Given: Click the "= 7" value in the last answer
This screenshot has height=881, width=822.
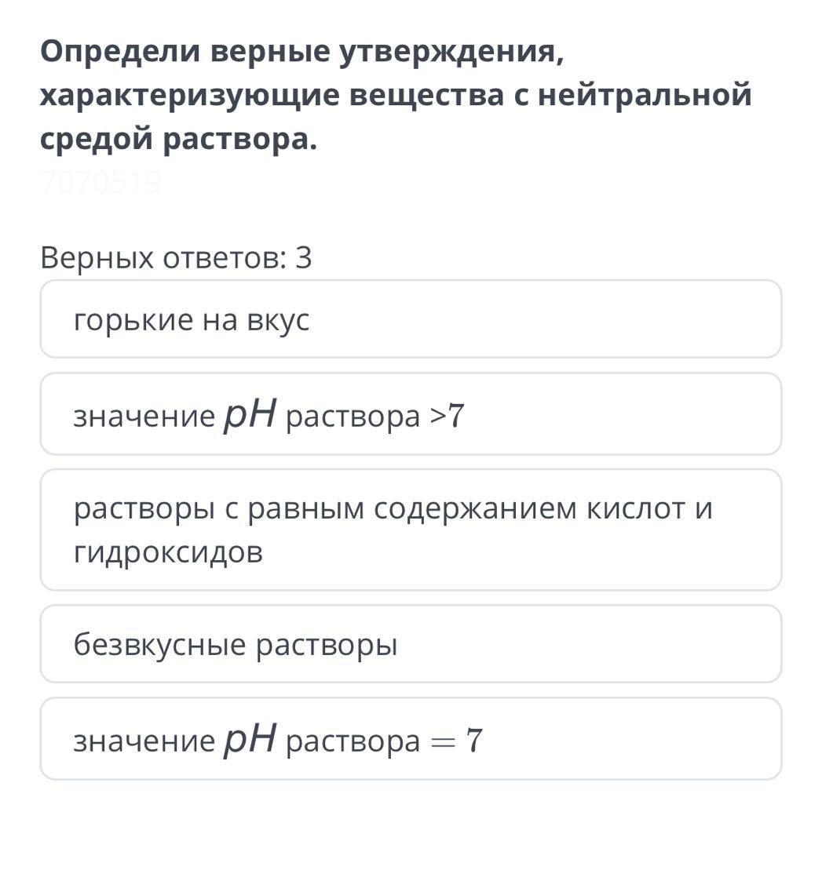Looking at the screenshot, I should [457, 741].
